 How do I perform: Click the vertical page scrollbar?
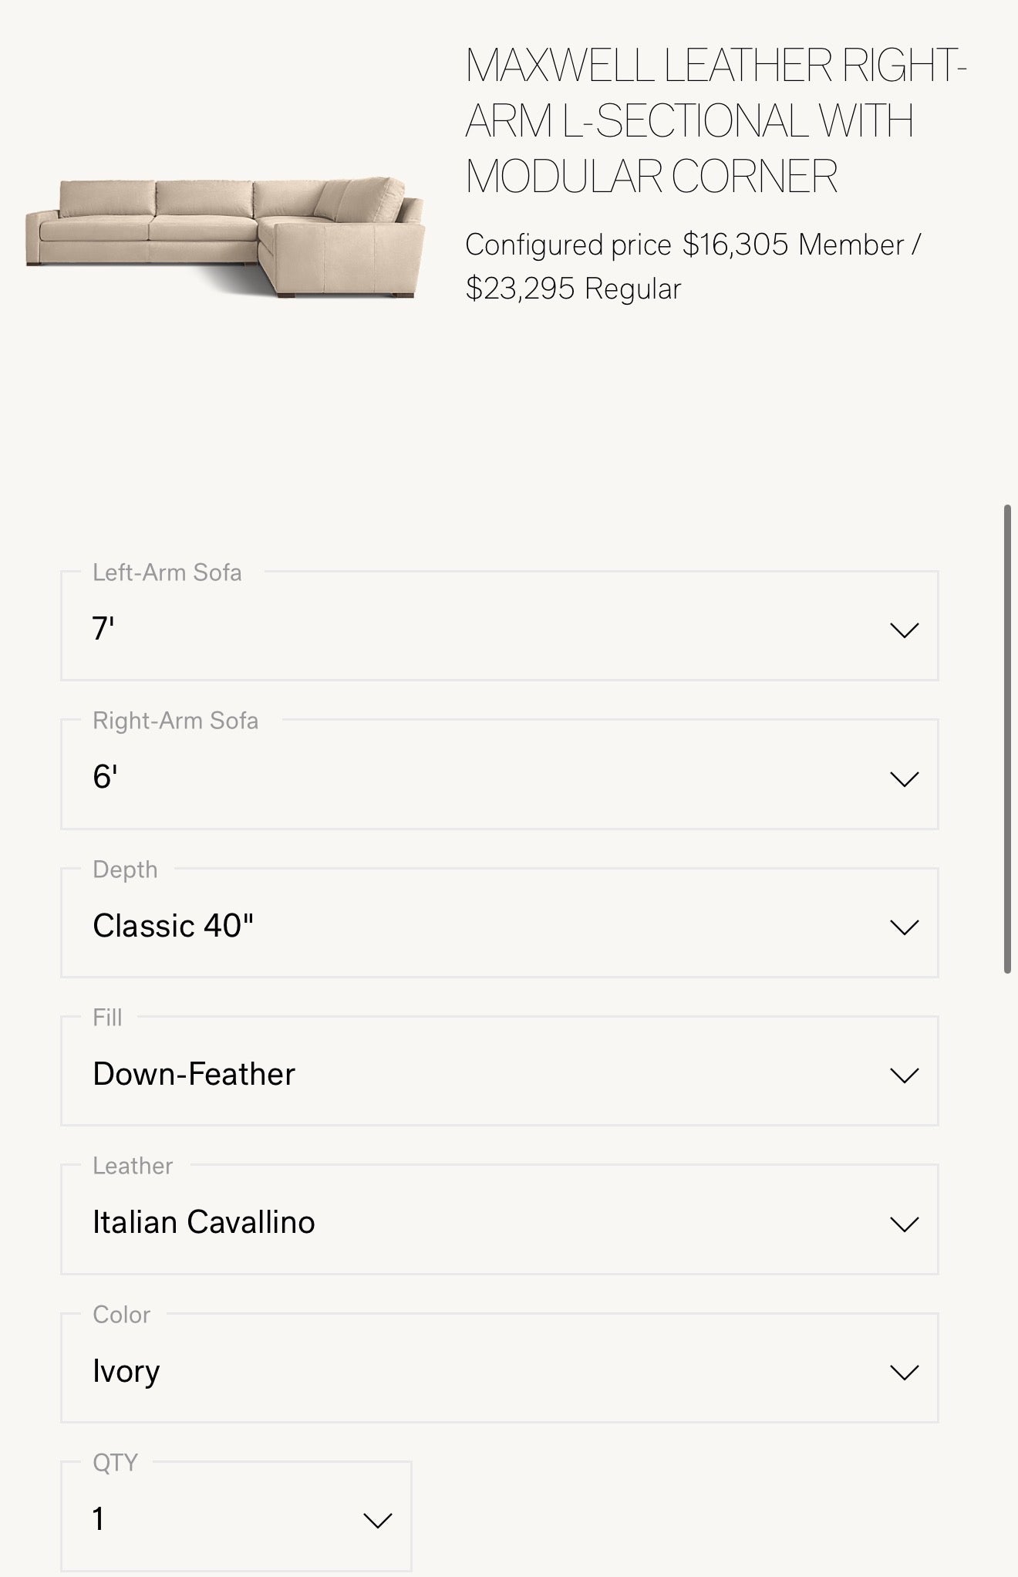(1007, 739)
